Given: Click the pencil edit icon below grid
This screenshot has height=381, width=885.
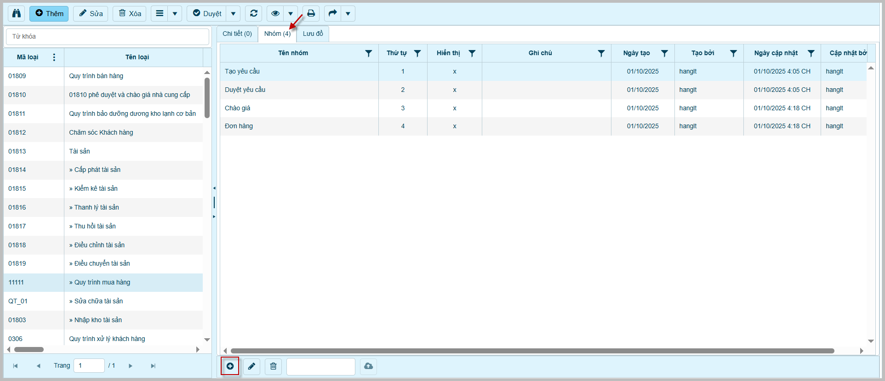Looking at the screenshot, I should click(x=251, y=366).
